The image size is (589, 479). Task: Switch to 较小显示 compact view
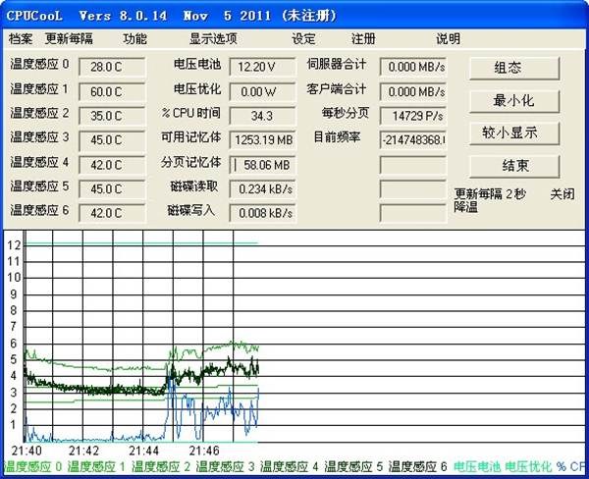514,133
